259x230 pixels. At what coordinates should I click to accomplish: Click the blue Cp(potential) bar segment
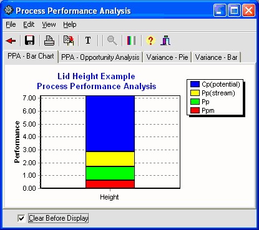(x=110, y=123)
